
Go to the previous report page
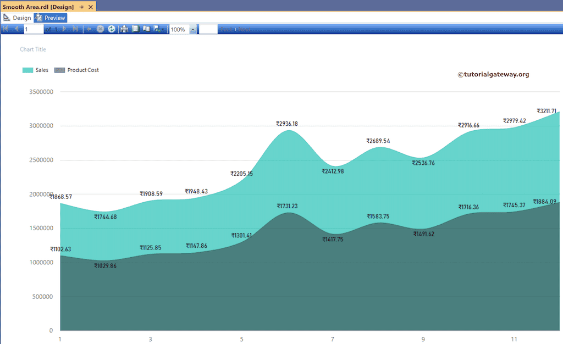click(16, 29)
